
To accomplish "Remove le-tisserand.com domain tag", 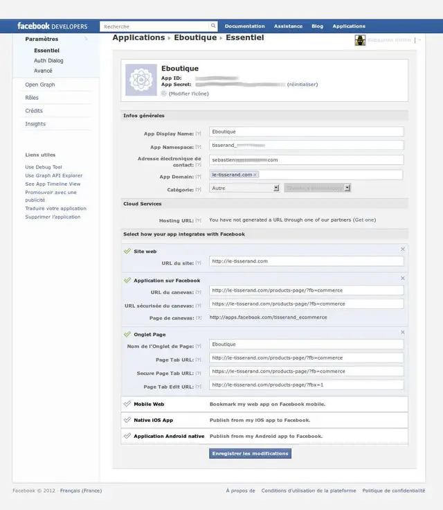I will pos(255,175).
